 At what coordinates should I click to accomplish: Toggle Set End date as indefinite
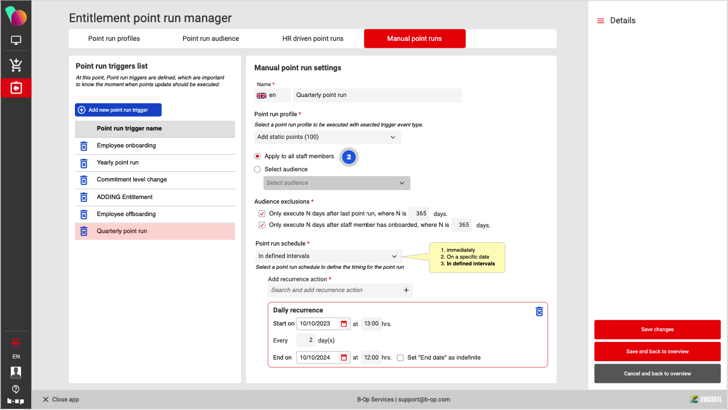tap(401, 358)
